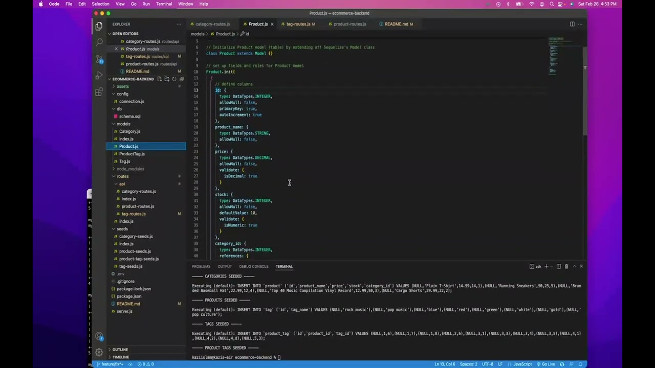Open Explorer views and more actions ellipsis
Viewport: 655px width, 368px height.
click(179, 24)
